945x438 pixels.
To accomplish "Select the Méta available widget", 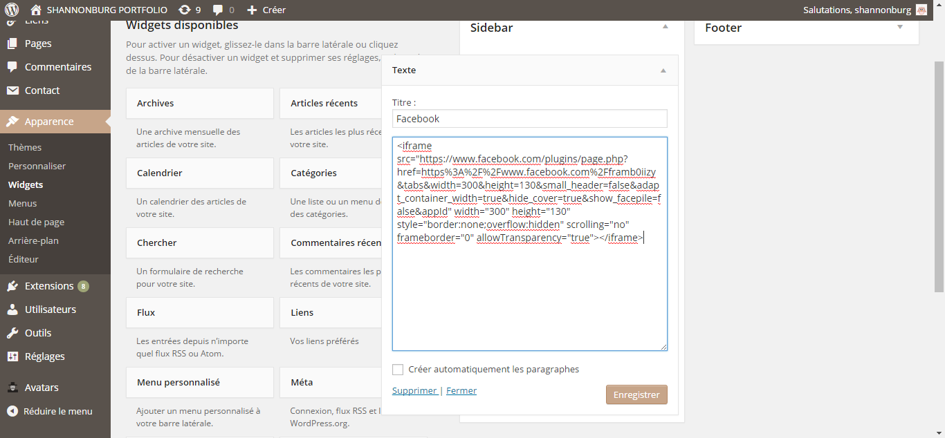I will click(x=331, y=382).
